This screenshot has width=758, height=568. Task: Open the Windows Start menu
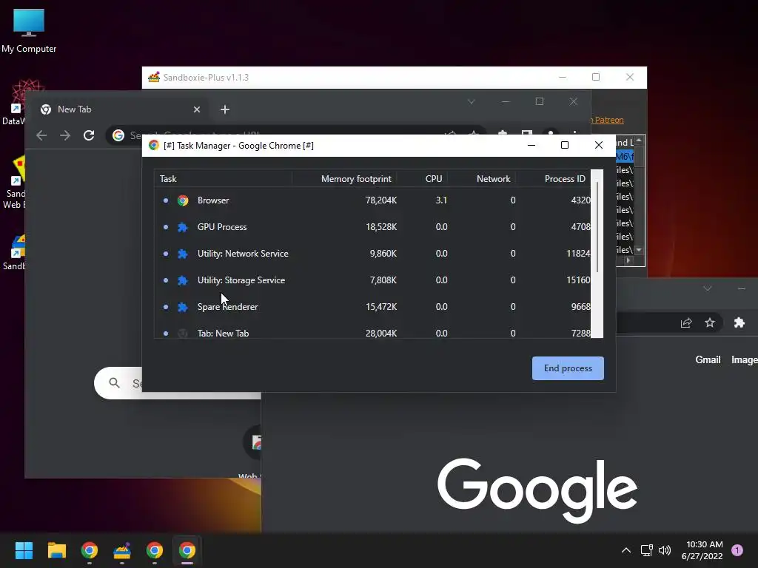pyautogui.click(x=24, y=550)
